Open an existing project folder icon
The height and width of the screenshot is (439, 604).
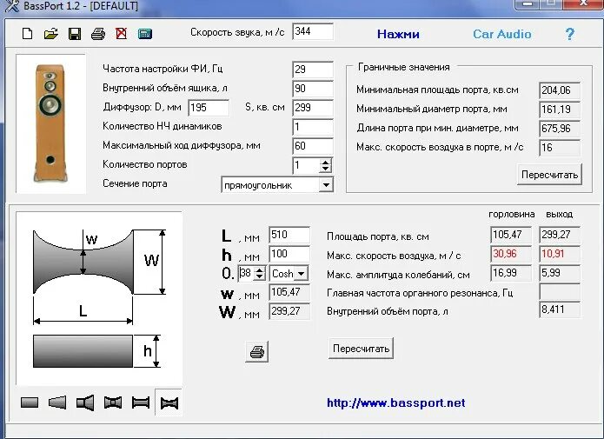(51, 34)
